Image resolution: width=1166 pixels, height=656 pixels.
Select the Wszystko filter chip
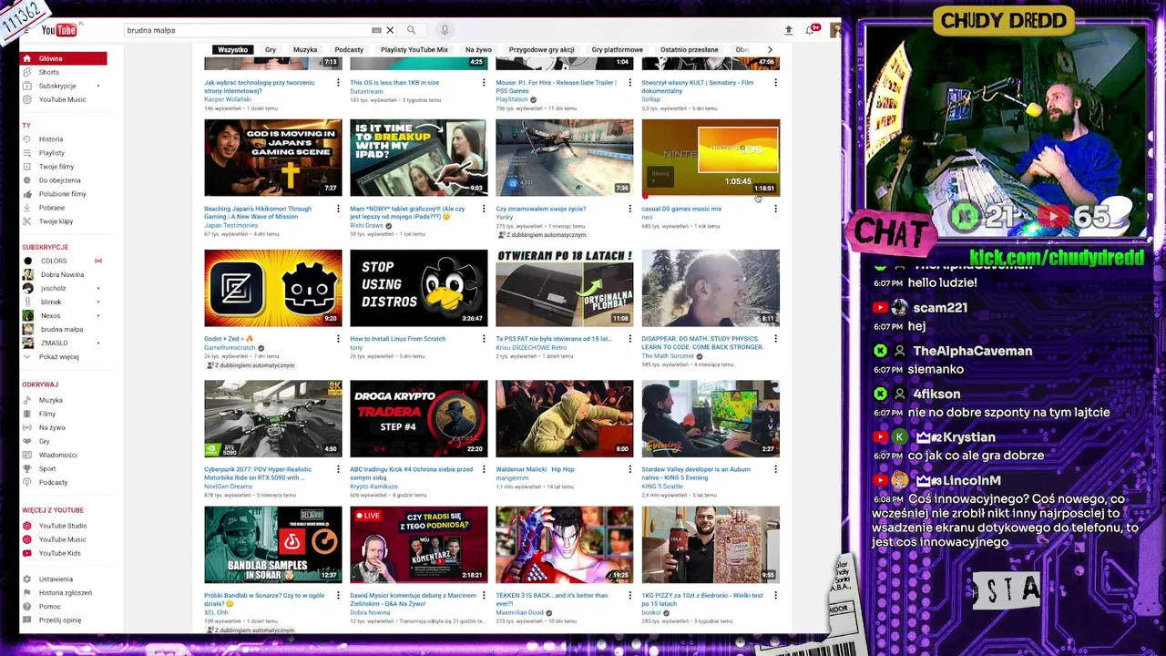(x=232, y=49)
